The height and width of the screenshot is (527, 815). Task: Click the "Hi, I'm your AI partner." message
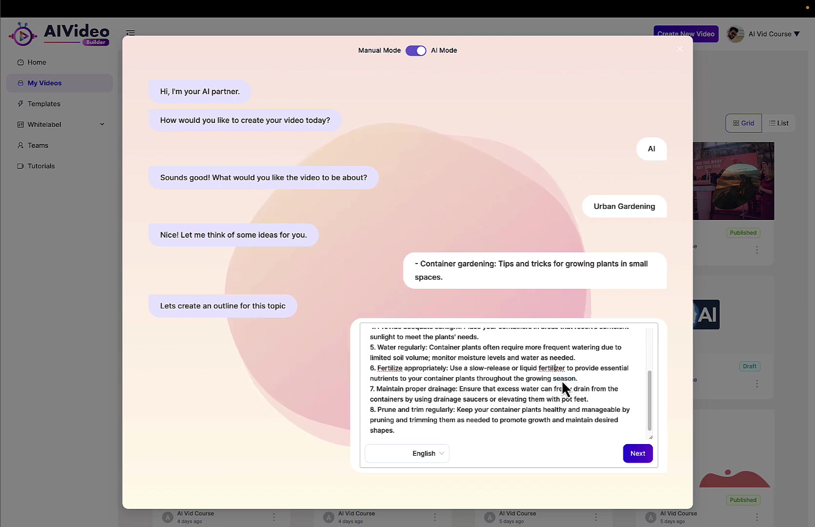tap(200, 92)
